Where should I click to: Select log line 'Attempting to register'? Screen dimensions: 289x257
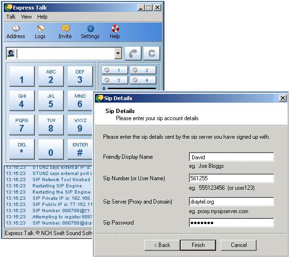click(x=62, y=217)
